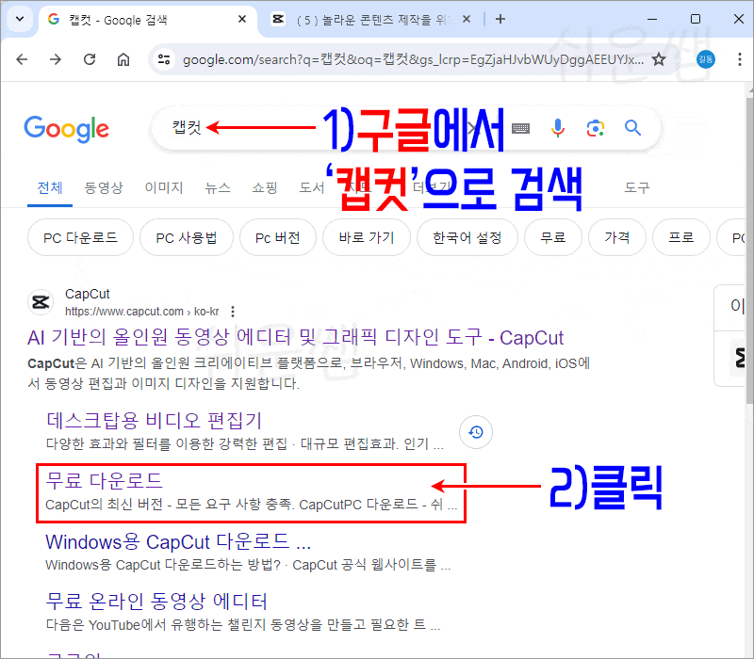Open Chrome's three-dot browser menu

point(739,58)
